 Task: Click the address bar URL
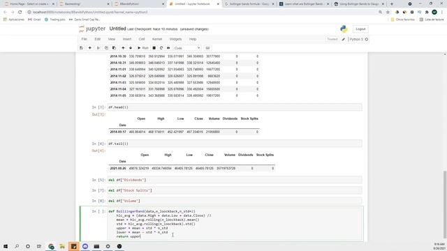[90, 13]
